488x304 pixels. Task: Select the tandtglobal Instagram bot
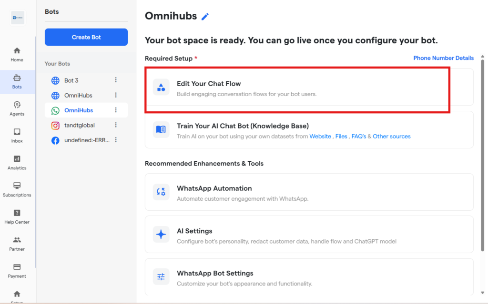[x=79, y=125]
